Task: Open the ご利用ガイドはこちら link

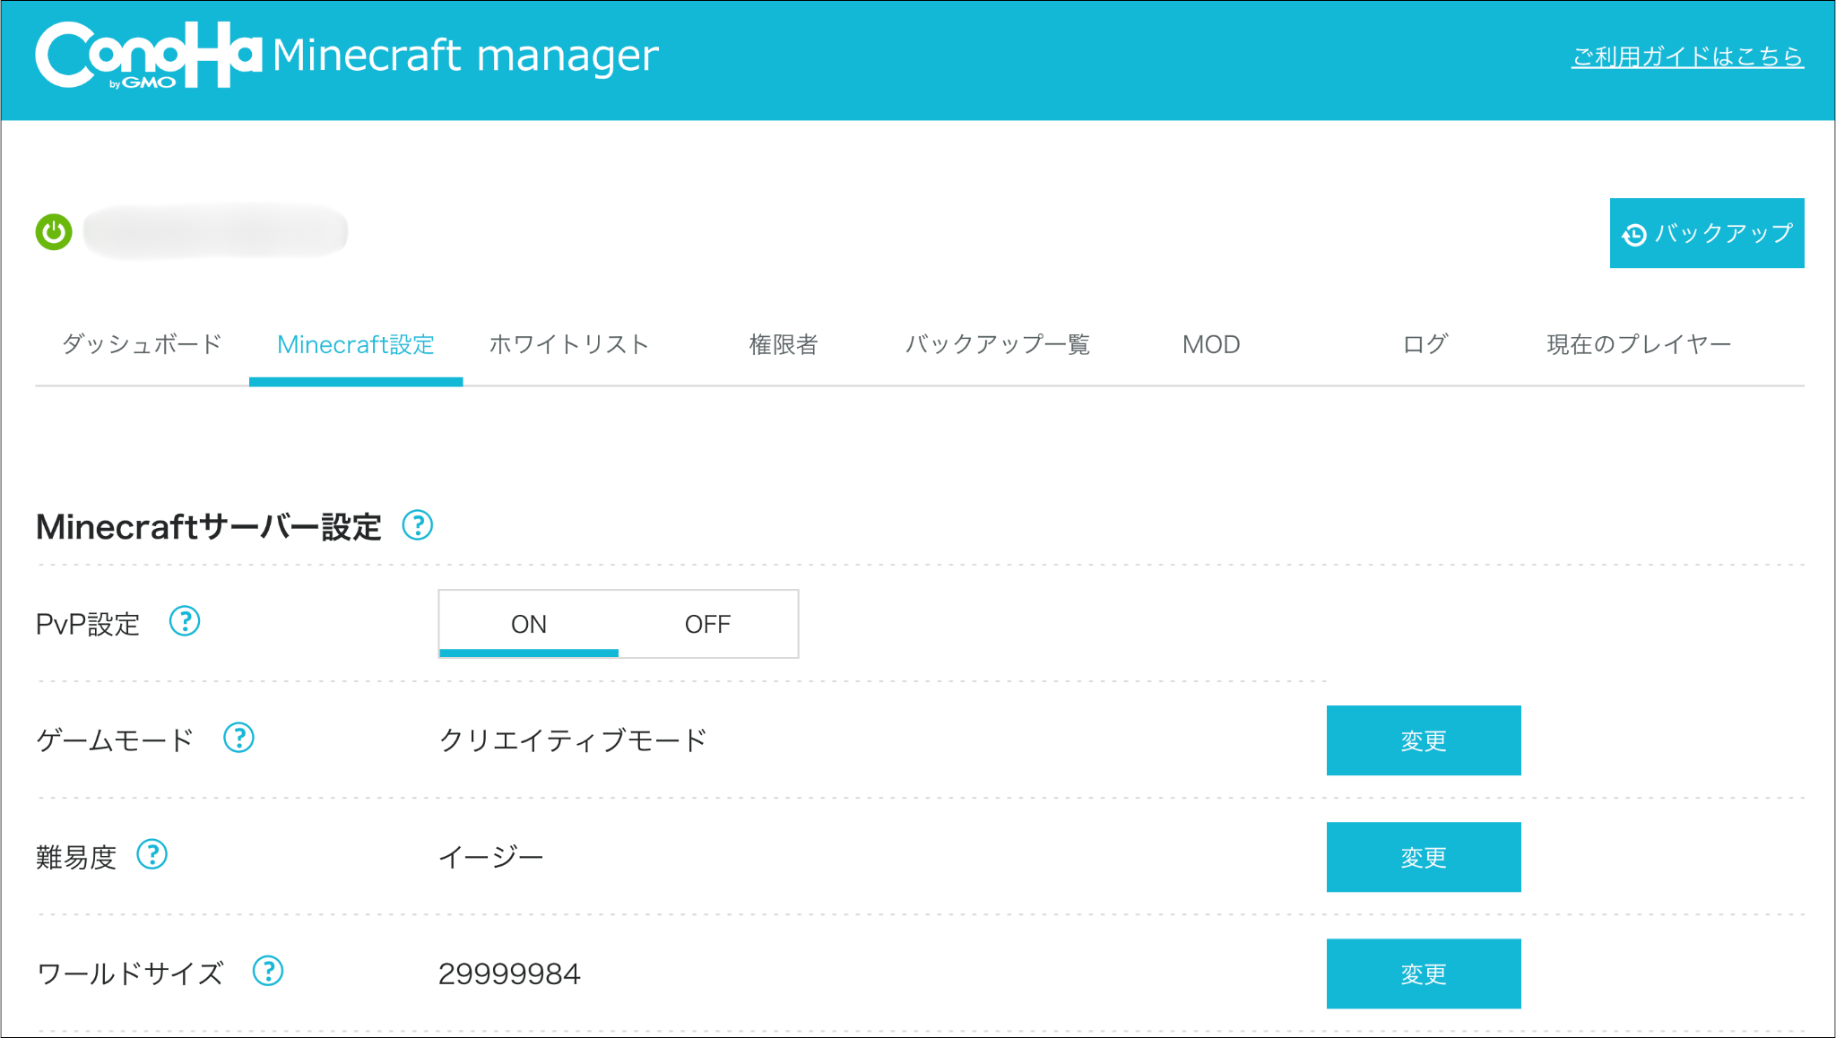Action: [x=1687, y=56]
